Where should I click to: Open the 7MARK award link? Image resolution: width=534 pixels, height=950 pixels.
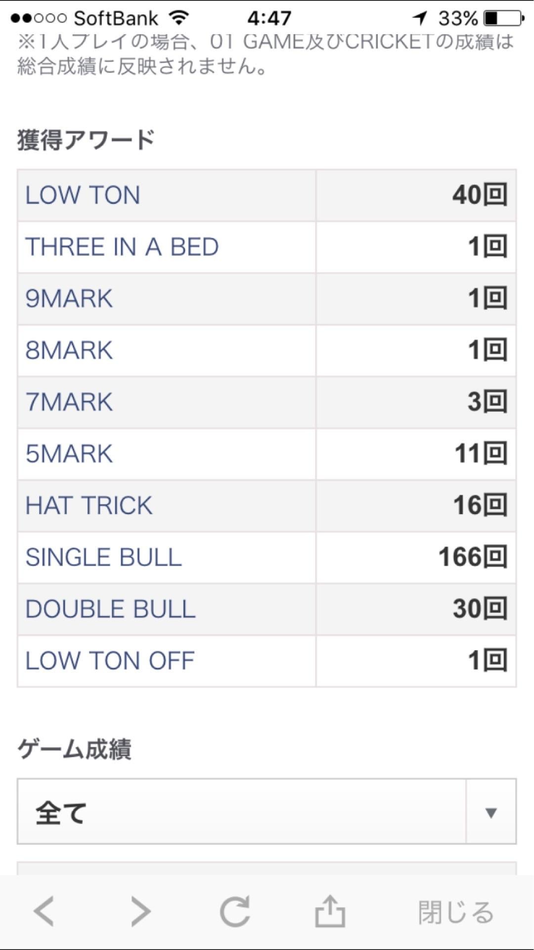click(69, 402)
